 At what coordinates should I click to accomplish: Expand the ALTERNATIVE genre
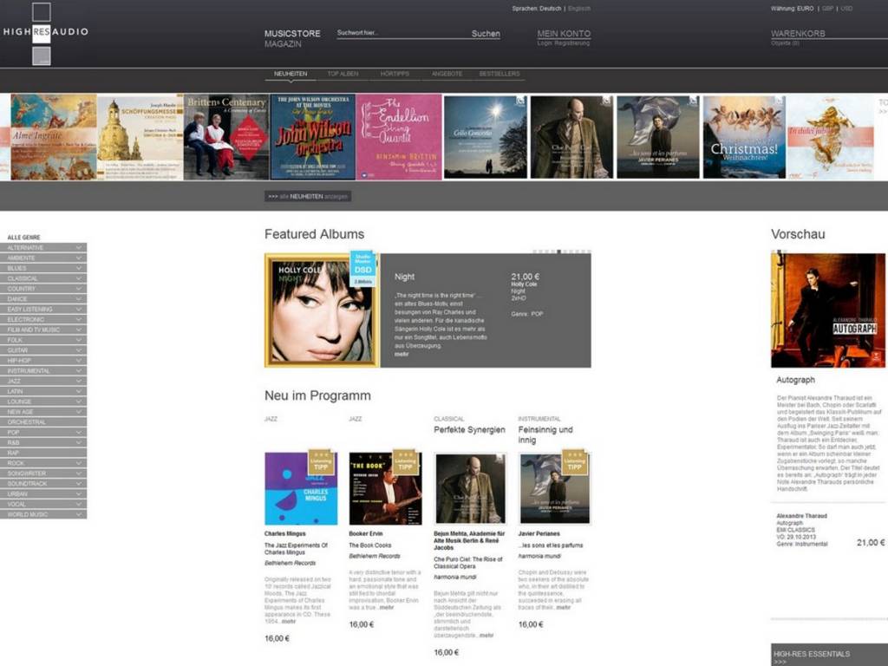point(43,247)
